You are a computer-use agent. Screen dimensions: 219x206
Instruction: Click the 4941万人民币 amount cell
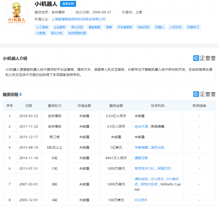click(x=116, y=158)
